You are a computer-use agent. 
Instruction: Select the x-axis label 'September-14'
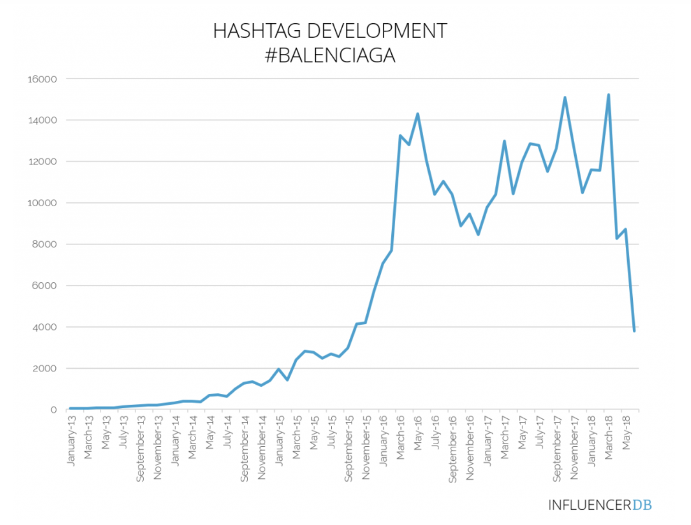pyautogui.click(x=244, y=449)
